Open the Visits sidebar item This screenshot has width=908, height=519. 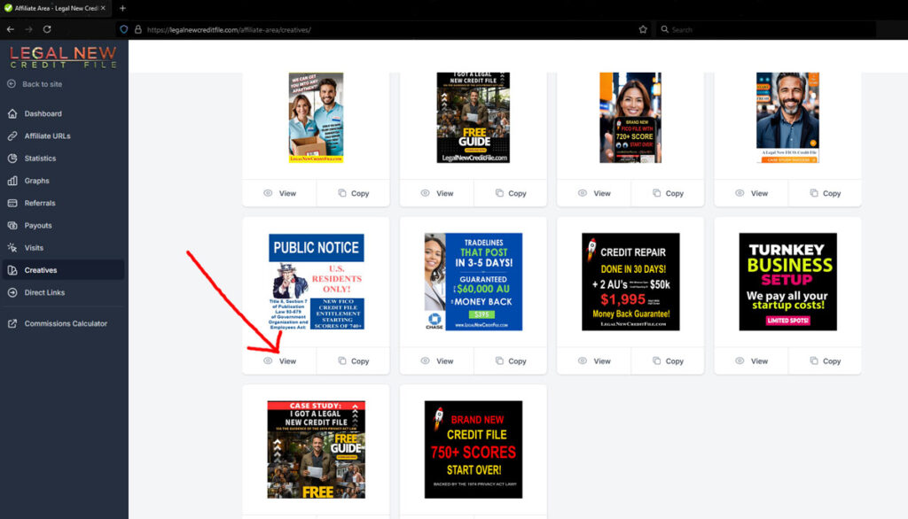(x=34, y=248)
